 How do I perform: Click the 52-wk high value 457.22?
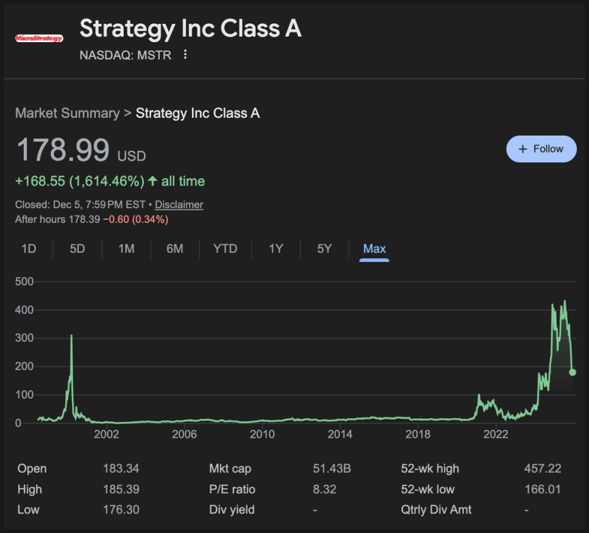(542, 469)
